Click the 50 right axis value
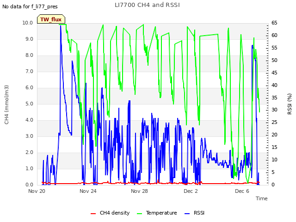296x222 pixels. pyautogui.click(x=274, y=60)
